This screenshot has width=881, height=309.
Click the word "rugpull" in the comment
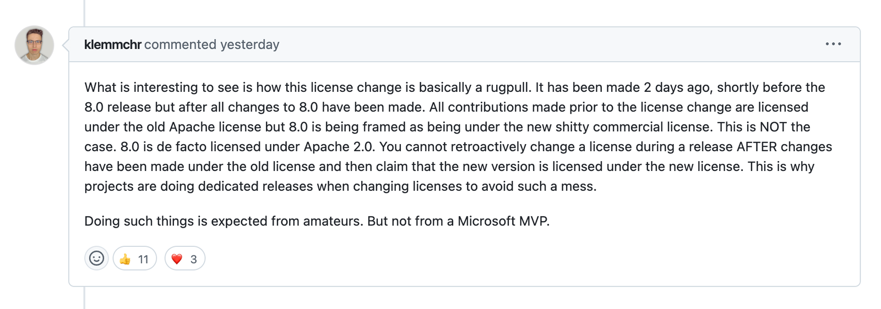[x=507, y=87]
